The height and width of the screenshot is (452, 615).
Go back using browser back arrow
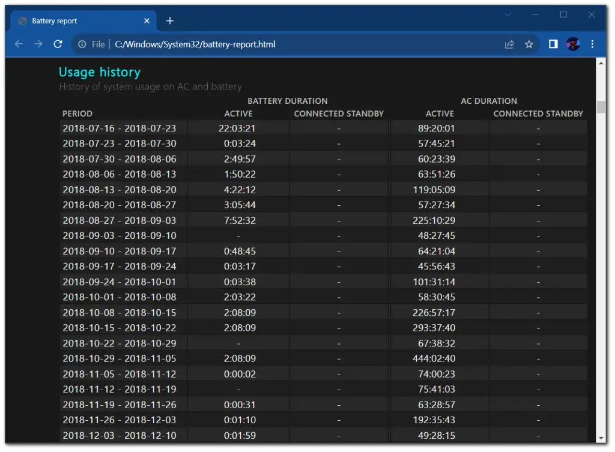(x=19, y=44)
